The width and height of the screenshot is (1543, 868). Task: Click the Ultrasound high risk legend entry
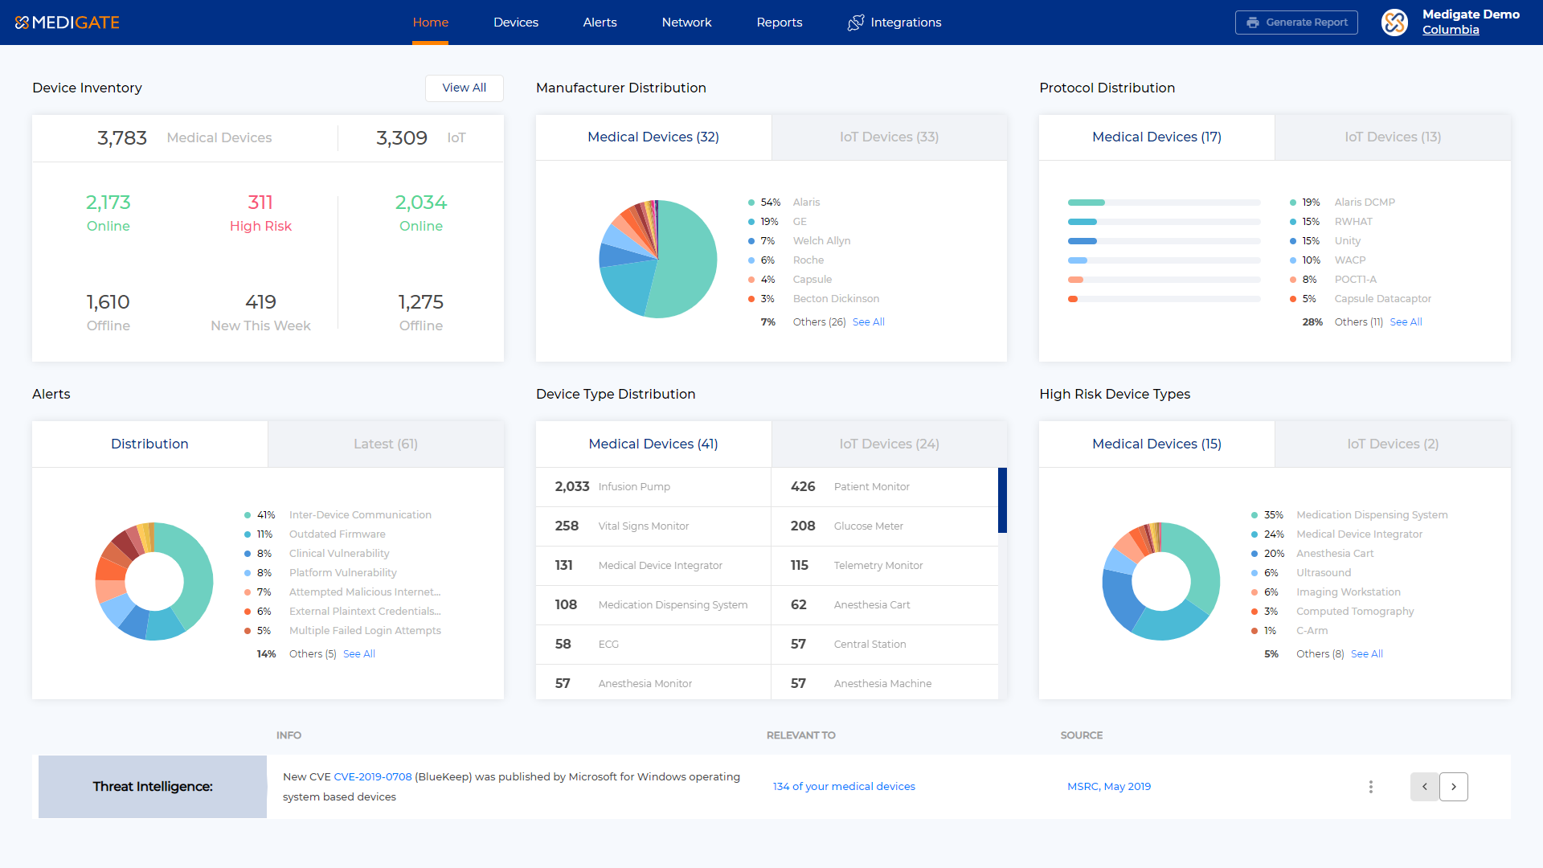[x=1301, y=573]
